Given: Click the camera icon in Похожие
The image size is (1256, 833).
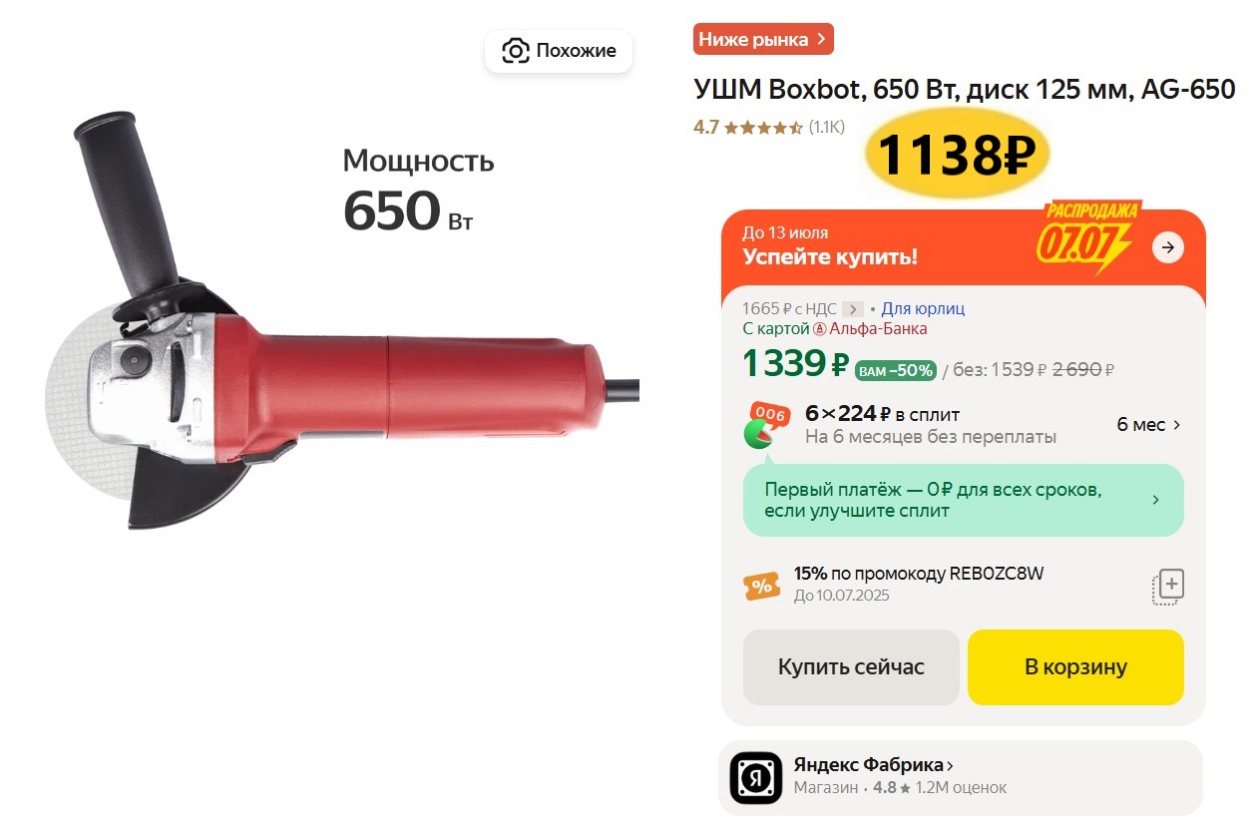Looking at the screenshot, I should point(515,51).
